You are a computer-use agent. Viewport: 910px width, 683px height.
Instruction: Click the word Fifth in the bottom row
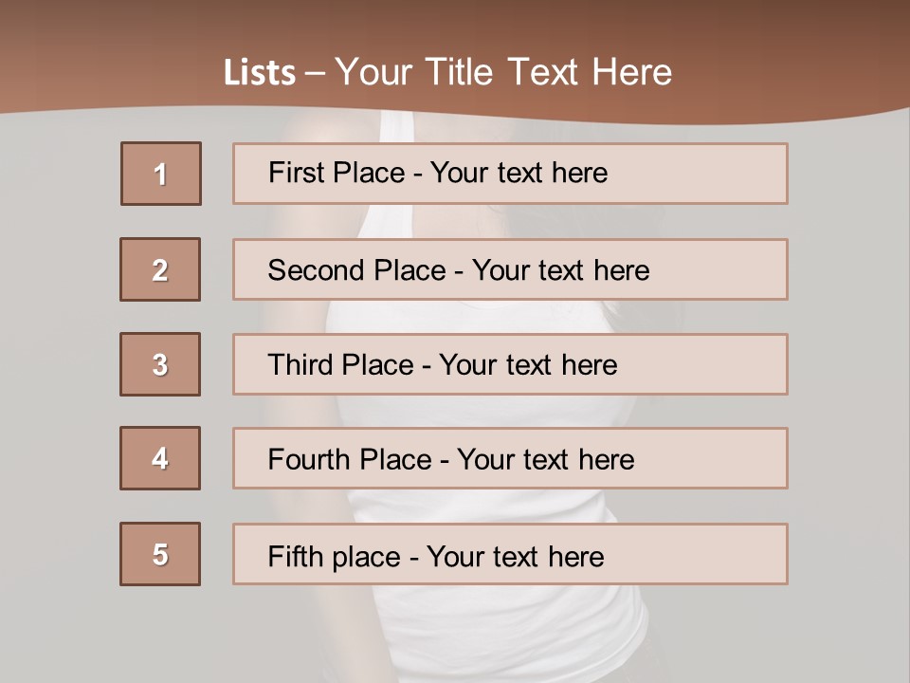tap(295, 556)
